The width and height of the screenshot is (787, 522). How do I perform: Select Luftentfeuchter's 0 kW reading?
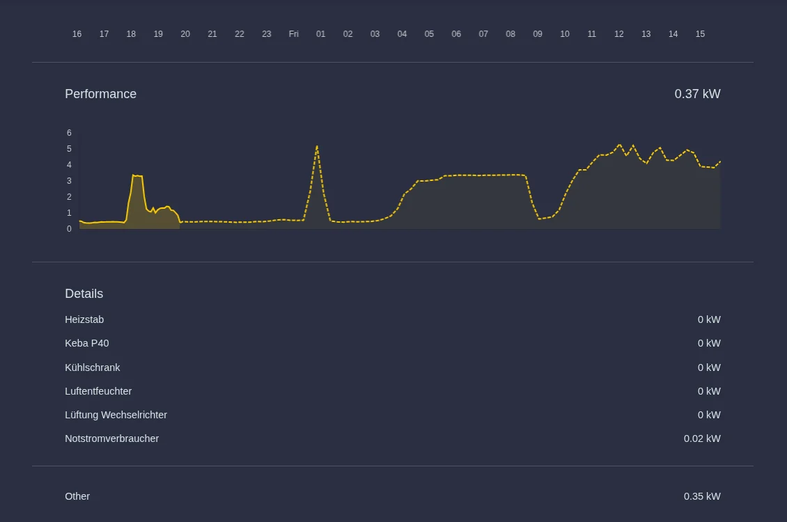(709, 391)
